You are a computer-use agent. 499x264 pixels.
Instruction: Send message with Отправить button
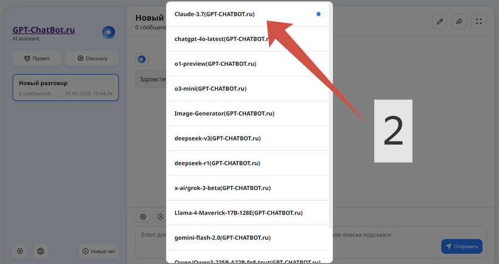coord(462,246)
